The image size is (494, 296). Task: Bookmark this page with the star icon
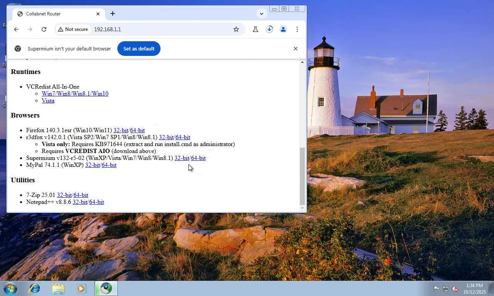236,29
